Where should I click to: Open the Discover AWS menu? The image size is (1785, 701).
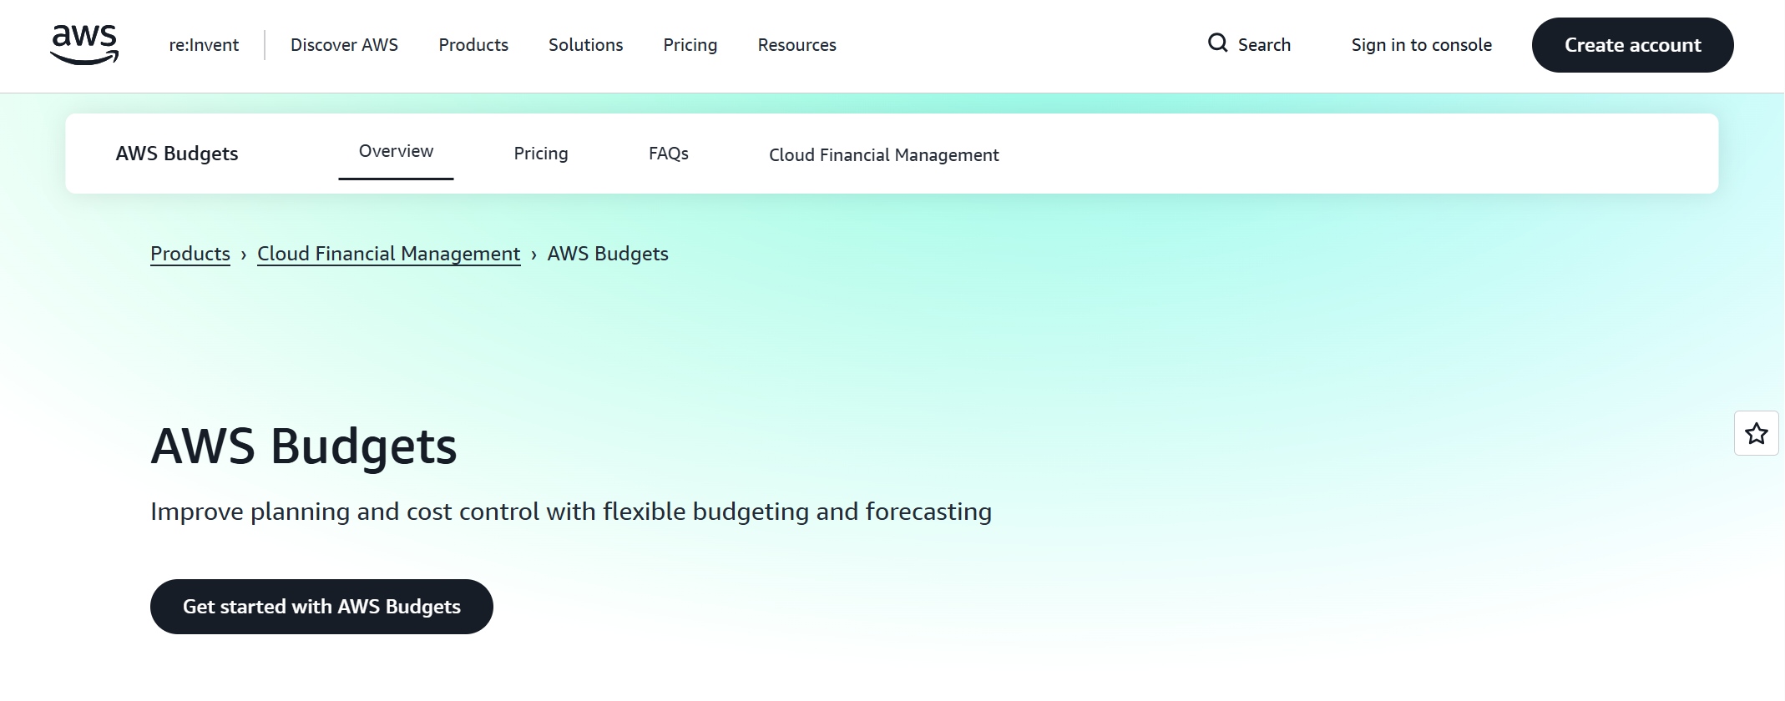(x=344, y=45)
